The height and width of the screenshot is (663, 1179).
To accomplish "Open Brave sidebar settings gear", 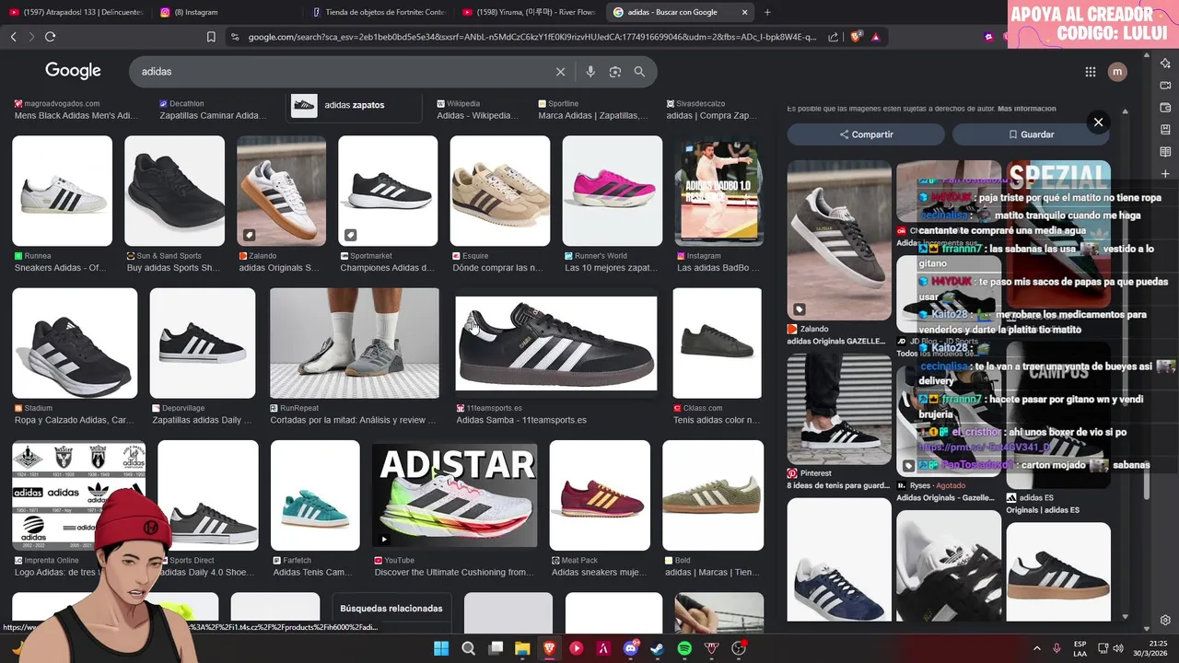I will coord(1165,621).
